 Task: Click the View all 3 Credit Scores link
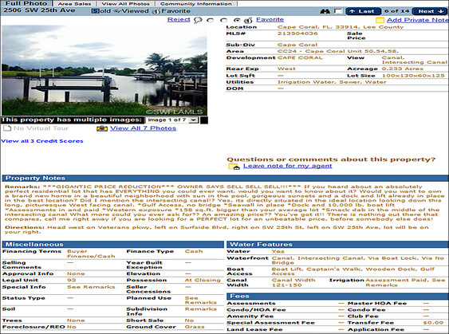42,141
